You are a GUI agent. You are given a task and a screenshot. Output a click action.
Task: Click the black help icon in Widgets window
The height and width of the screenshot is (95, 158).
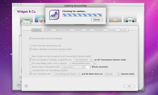coord(18,86)
